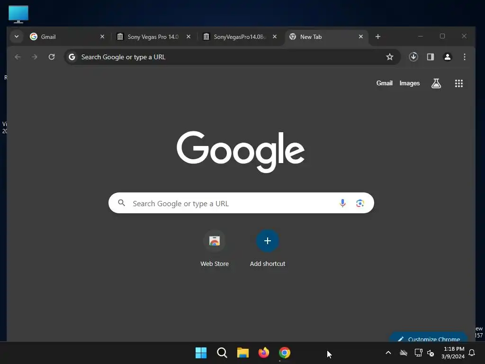This screenshot has width=485, height=364.
Task: Search by image with Google Lens
Action: pyautogui.click(x=360, y=203)
